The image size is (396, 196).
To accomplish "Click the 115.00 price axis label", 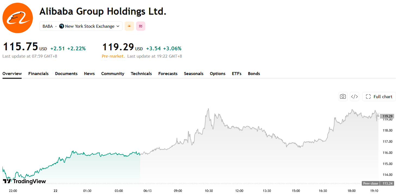I will pyautogui.click(x=388, y=164).
